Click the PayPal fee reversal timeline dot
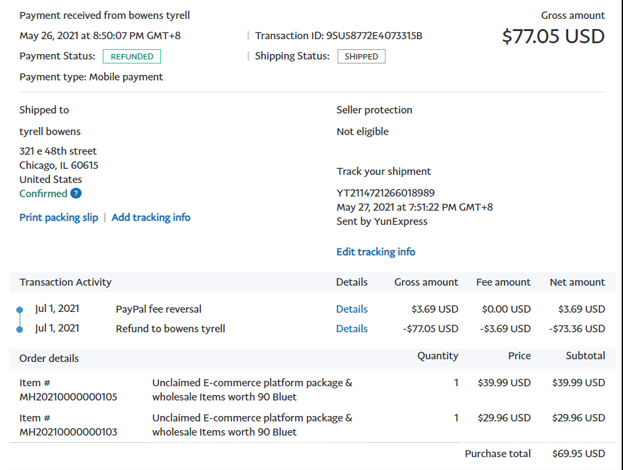The height and width of the screenshot is (470, 623). click(x=20, y=311)
